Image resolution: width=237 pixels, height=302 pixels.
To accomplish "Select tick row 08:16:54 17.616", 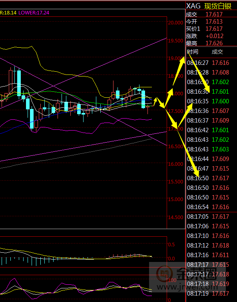I will tap(211, 207).
